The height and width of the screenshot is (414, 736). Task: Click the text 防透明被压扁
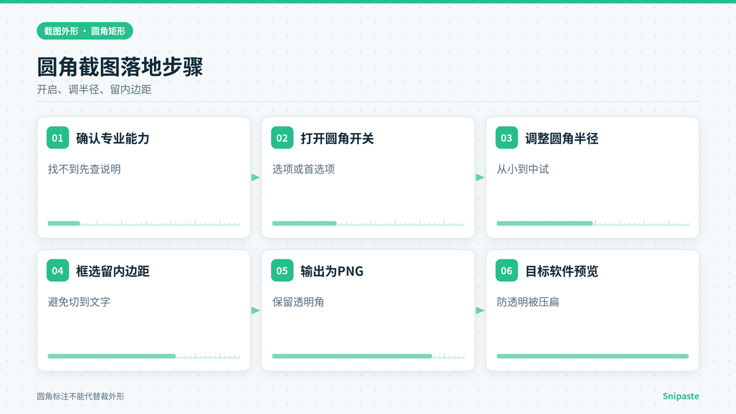[x=528, y=302]
